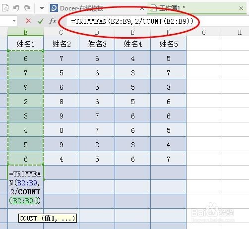The image size is (249, 229).
Task: Select column F header
Action: (169, 32)
